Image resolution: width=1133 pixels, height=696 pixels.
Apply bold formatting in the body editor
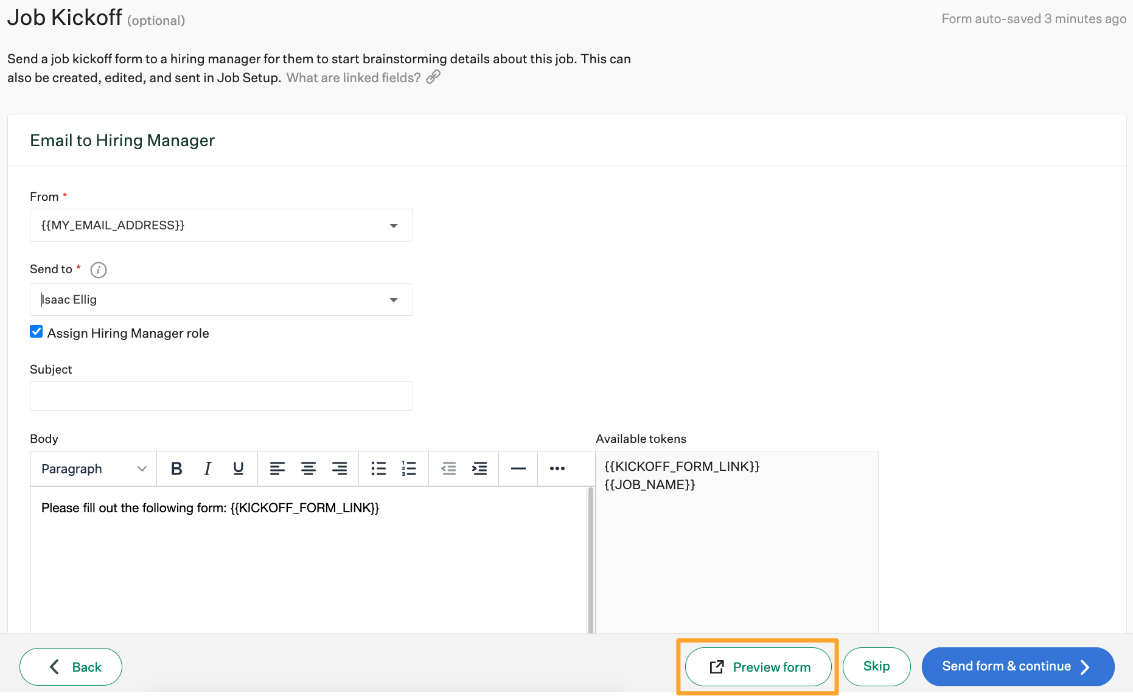tap(176, 468)
